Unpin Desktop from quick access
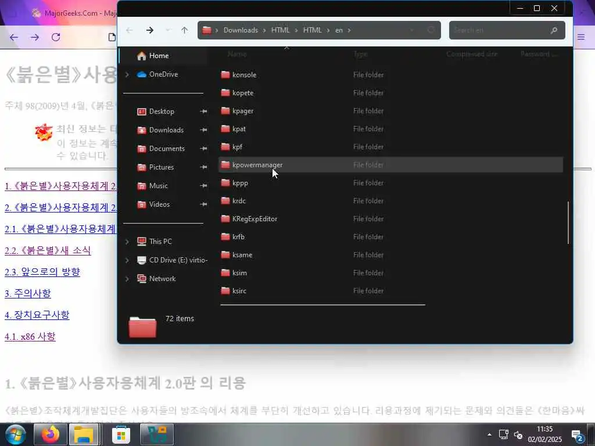The height and width of the screenshot is (446, 595). (x=203, y=111)
